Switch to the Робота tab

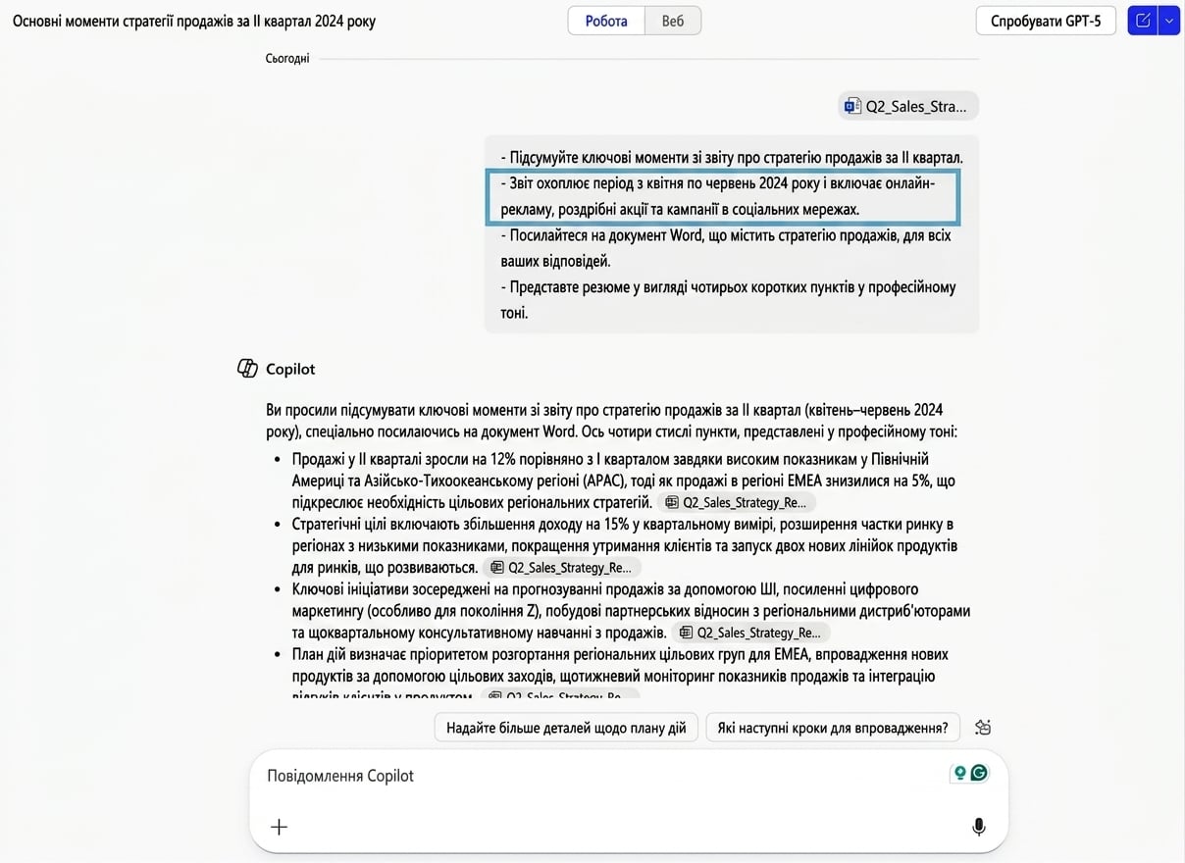pyautogui.click(x=606, y=21)
